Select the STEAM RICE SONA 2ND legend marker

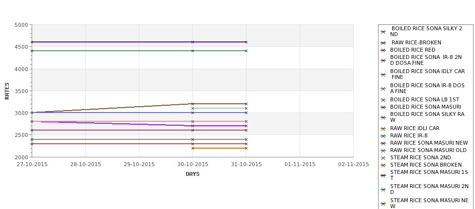coord(383,158)
